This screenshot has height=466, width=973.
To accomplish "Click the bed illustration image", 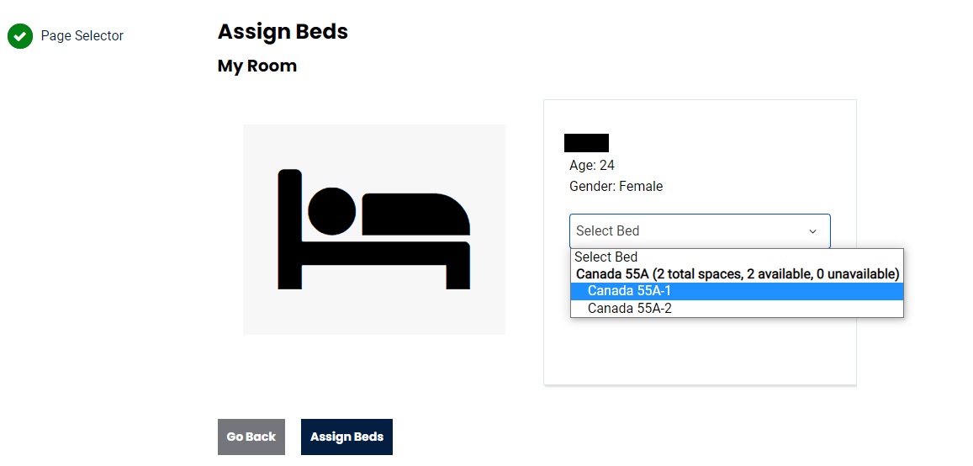I will coord(373,229).
